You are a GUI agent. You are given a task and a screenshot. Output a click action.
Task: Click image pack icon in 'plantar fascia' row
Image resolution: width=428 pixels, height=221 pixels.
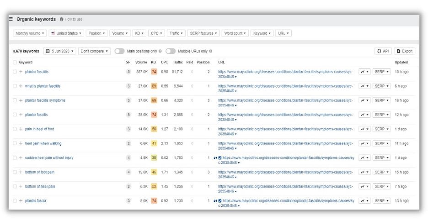pyautogui.click(x=220, y=201)
